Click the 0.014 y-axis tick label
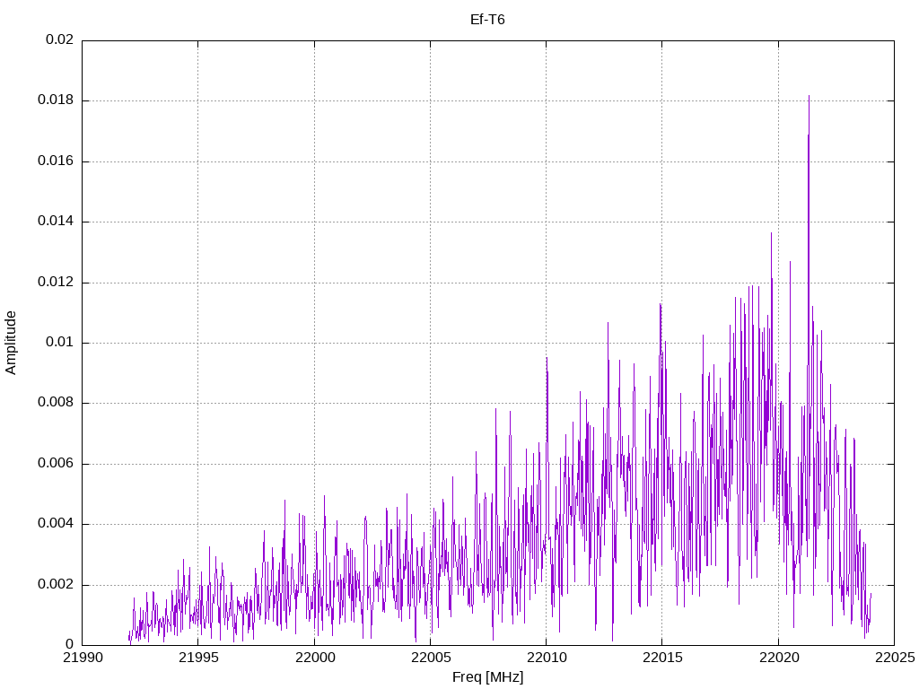 (57, 222)
